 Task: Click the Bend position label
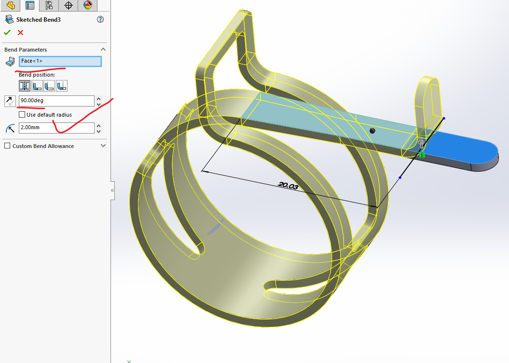37,75
